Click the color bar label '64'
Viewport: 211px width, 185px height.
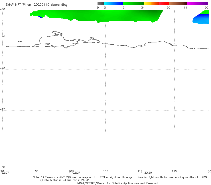[186, 7]
